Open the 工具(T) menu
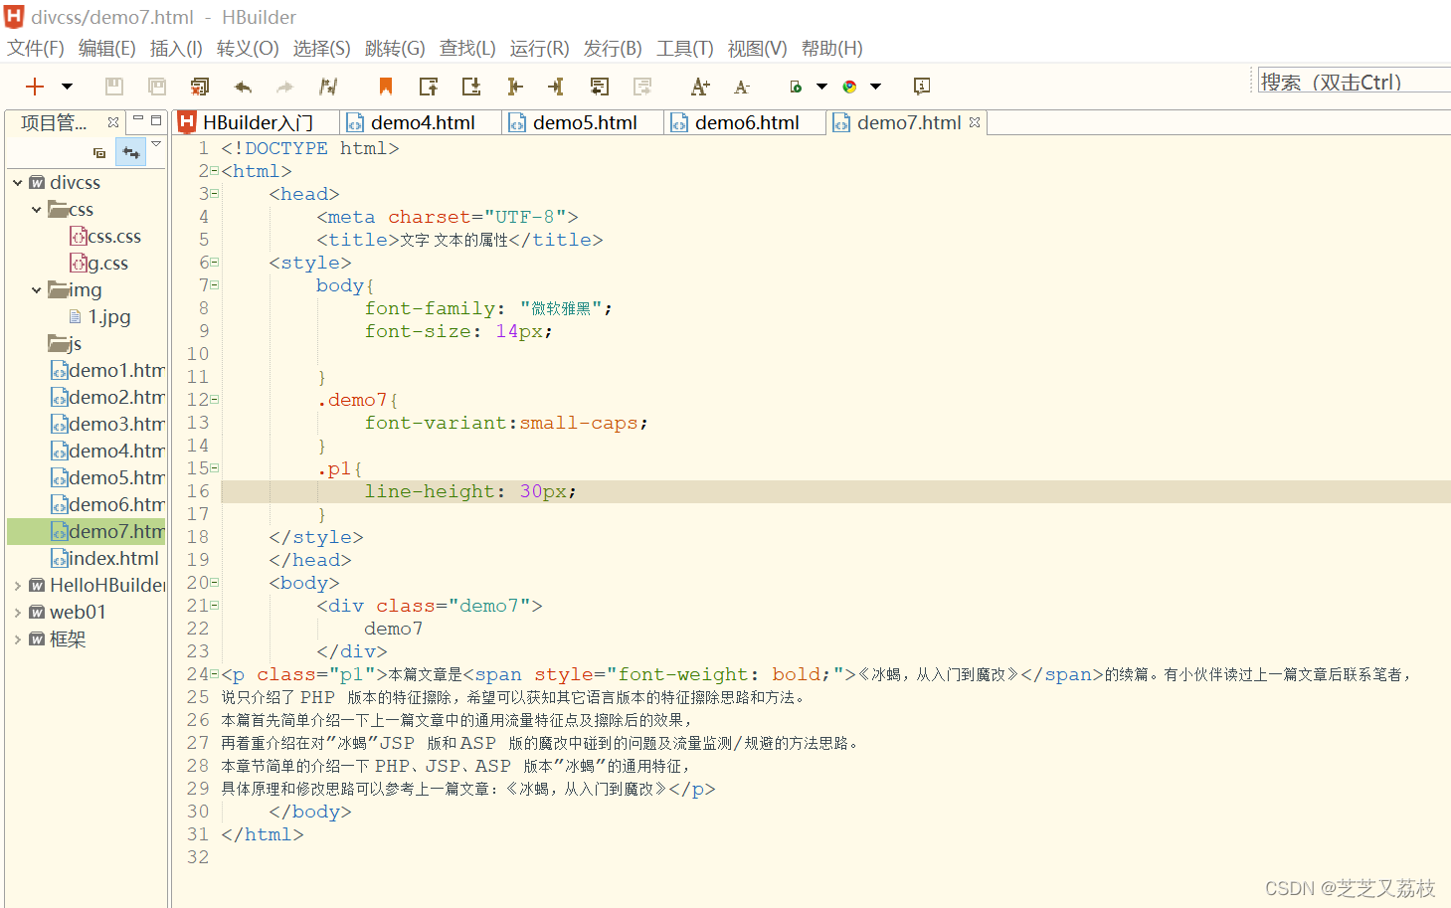Viewport: 1451px width, 908px height. pyautogui.click(x=685, y=48)
